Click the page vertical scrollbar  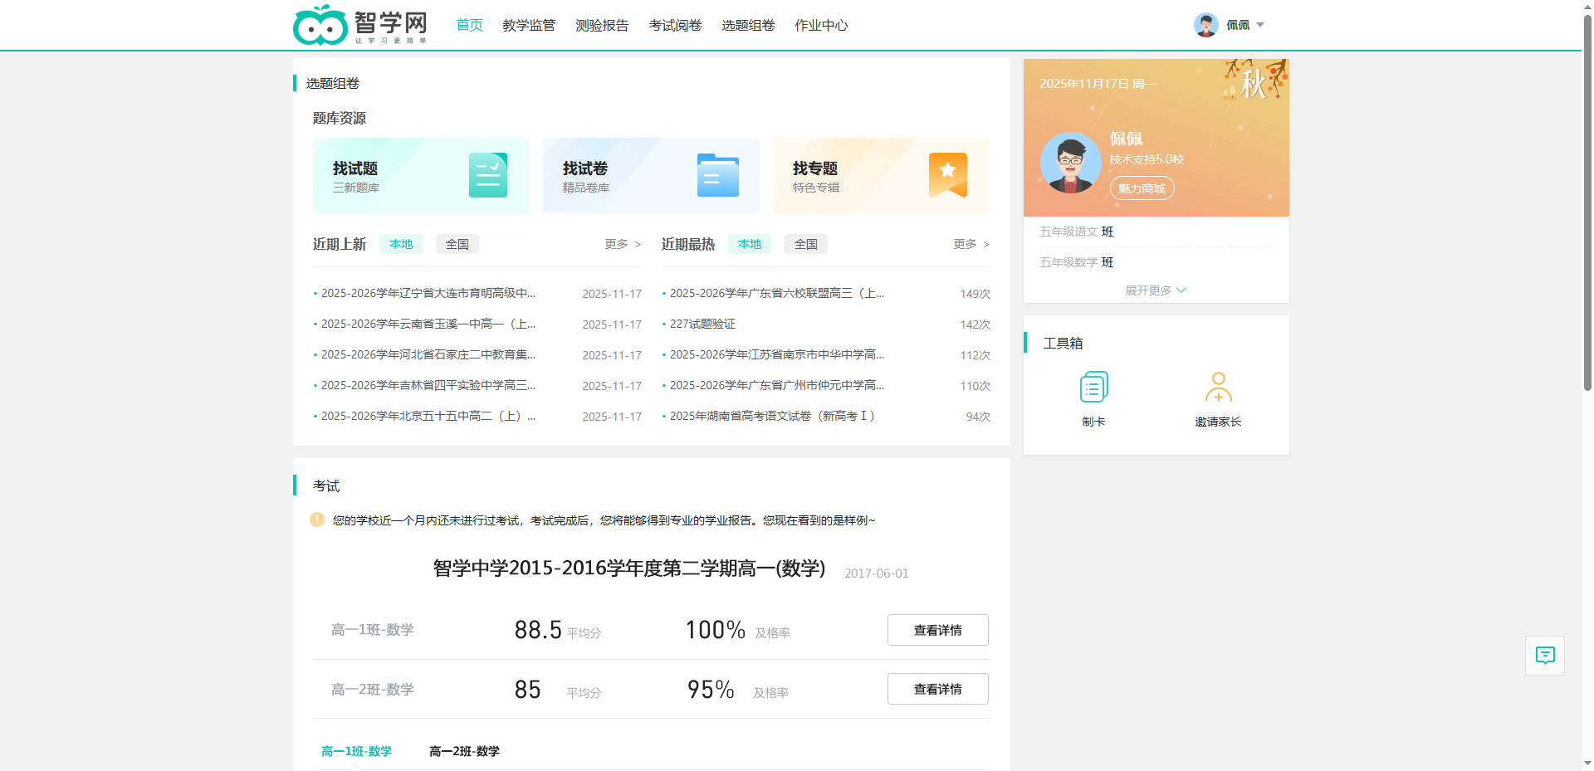(1587, 199)
